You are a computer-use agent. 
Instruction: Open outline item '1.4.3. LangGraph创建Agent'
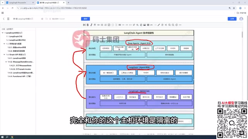point(21,73)
